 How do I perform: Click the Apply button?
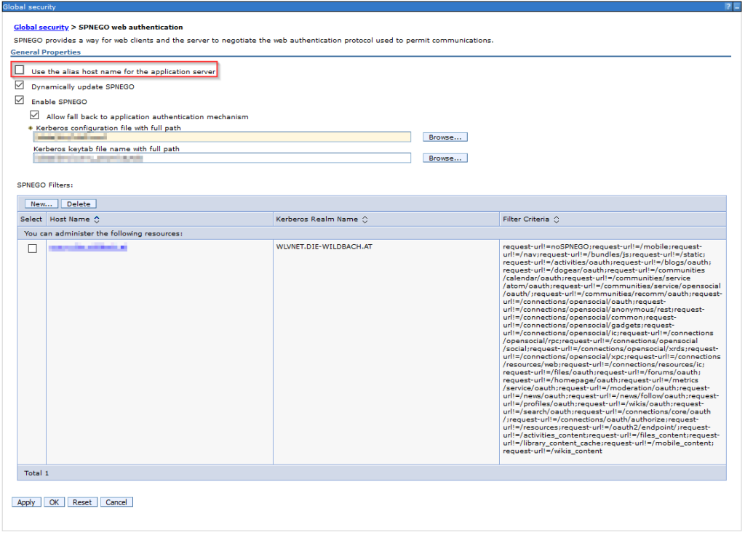[x=26, y=502]
